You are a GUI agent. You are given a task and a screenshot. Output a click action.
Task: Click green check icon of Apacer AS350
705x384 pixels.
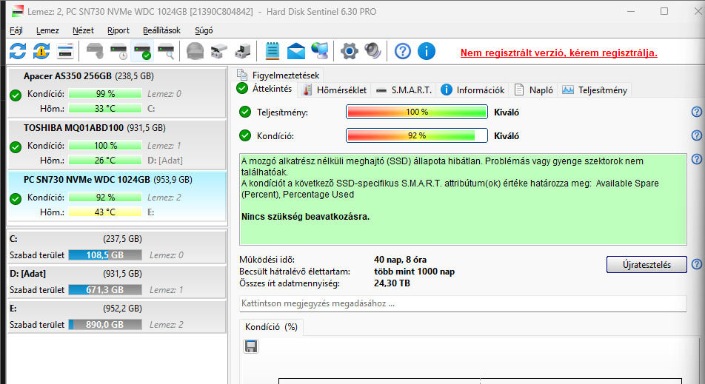[x=16, y=95]
